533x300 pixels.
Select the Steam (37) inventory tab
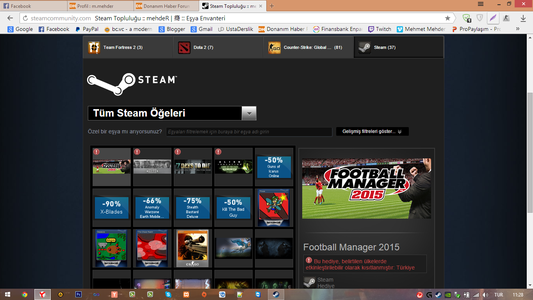click(399, 47)
